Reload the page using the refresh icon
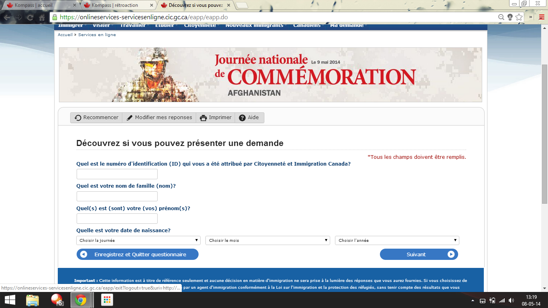Viewport: 548px width, 308px height. tap(30, 18)
